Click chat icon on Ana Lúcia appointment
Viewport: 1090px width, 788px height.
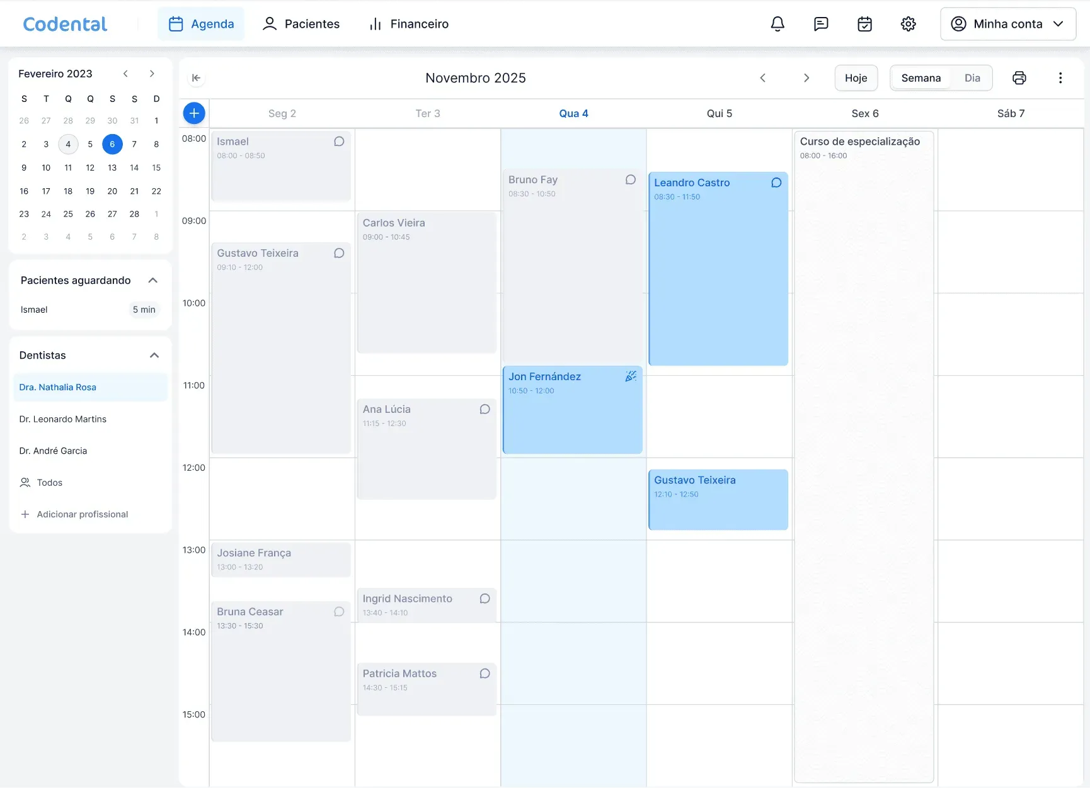tap(485, 409)
